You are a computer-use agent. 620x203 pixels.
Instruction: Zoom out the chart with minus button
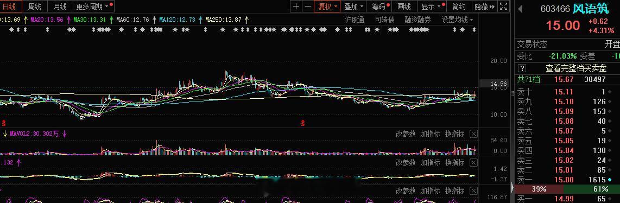[308, 7]
